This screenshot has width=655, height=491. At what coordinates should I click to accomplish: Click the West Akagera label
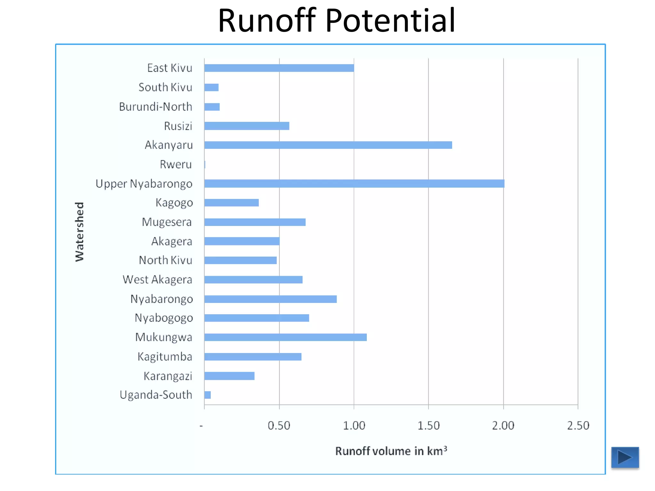click(157, 280)
